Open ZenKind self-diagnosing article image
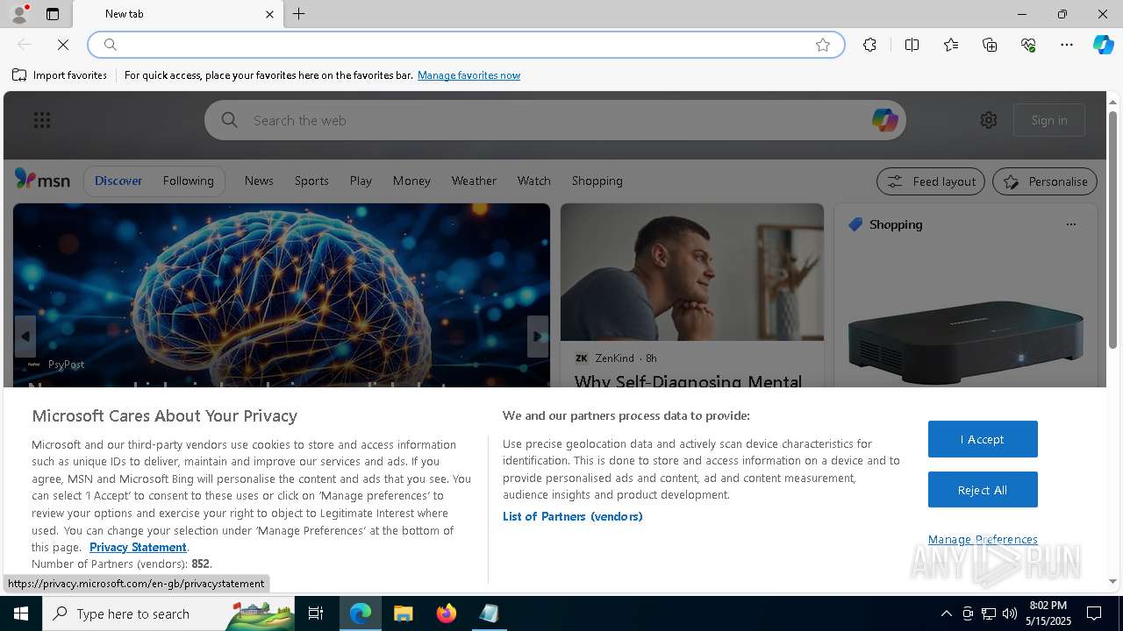 692,273
